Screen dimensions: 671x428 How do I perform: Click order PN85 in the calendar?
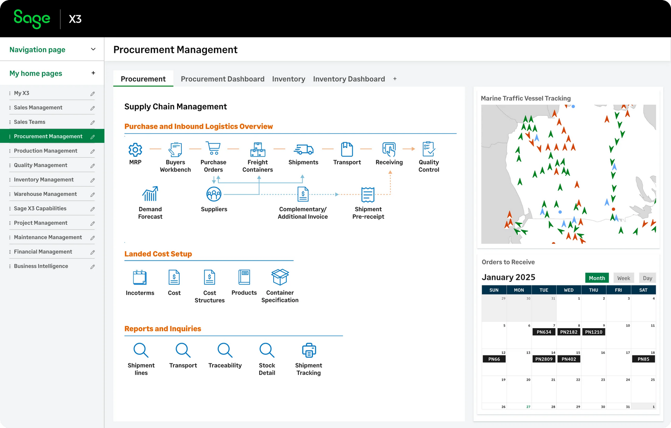tap(643, 359)
